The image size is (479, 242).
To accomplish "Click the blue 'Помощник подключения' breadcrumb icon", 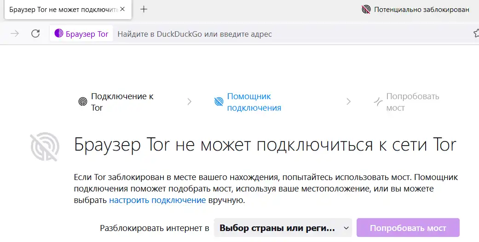I will (x=219, y=102).
